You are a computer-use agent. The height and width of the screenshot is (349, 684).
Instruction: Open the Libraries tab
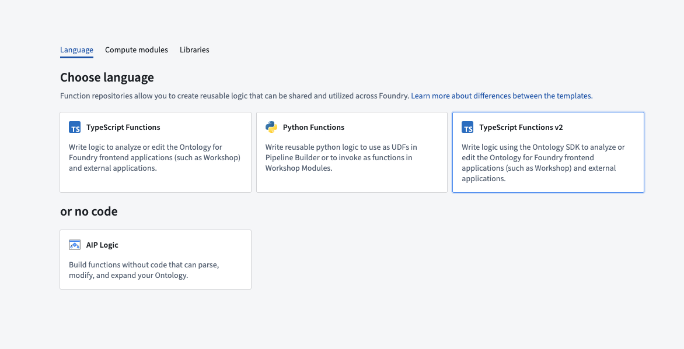point(194,50)
